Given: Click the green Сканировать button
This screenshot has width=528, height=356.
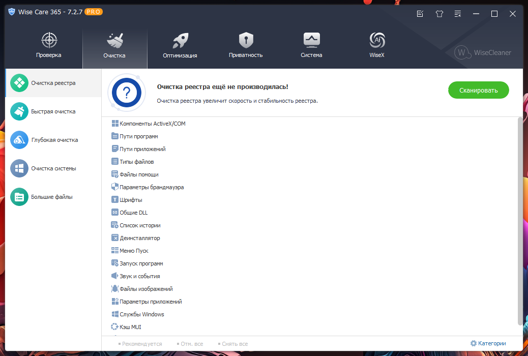Looking at the screenshot, I should (x=479, y=90).
